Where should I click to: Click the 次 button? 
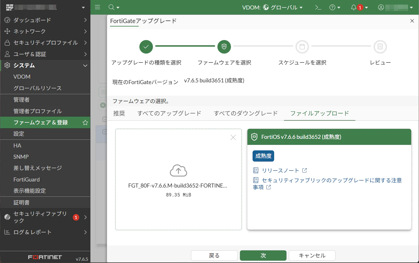pos(263,256)
